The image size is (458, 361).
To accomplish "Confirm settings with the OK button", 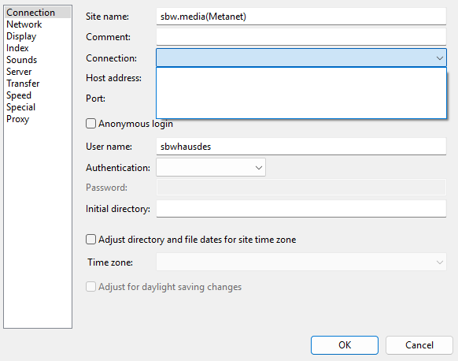I will coord(345,345).
